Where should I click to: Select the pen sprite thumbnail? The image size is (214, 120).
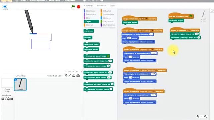click(20, 84)
